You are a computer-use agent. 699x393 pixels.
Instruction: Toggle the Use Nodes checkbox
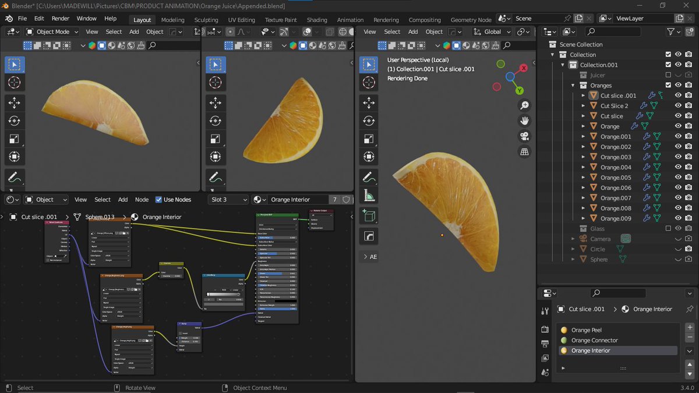pyautogui.click(x=158, y=200)
